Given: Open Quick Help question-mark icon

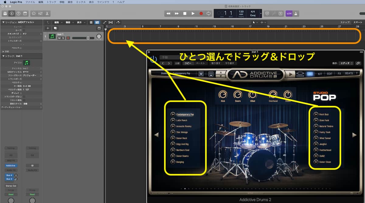Looking at the screenshot, I should [19, 13].
